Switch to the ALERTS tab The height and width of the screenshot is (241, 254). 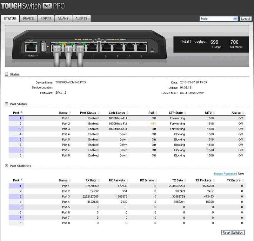[x=81, y=18]
